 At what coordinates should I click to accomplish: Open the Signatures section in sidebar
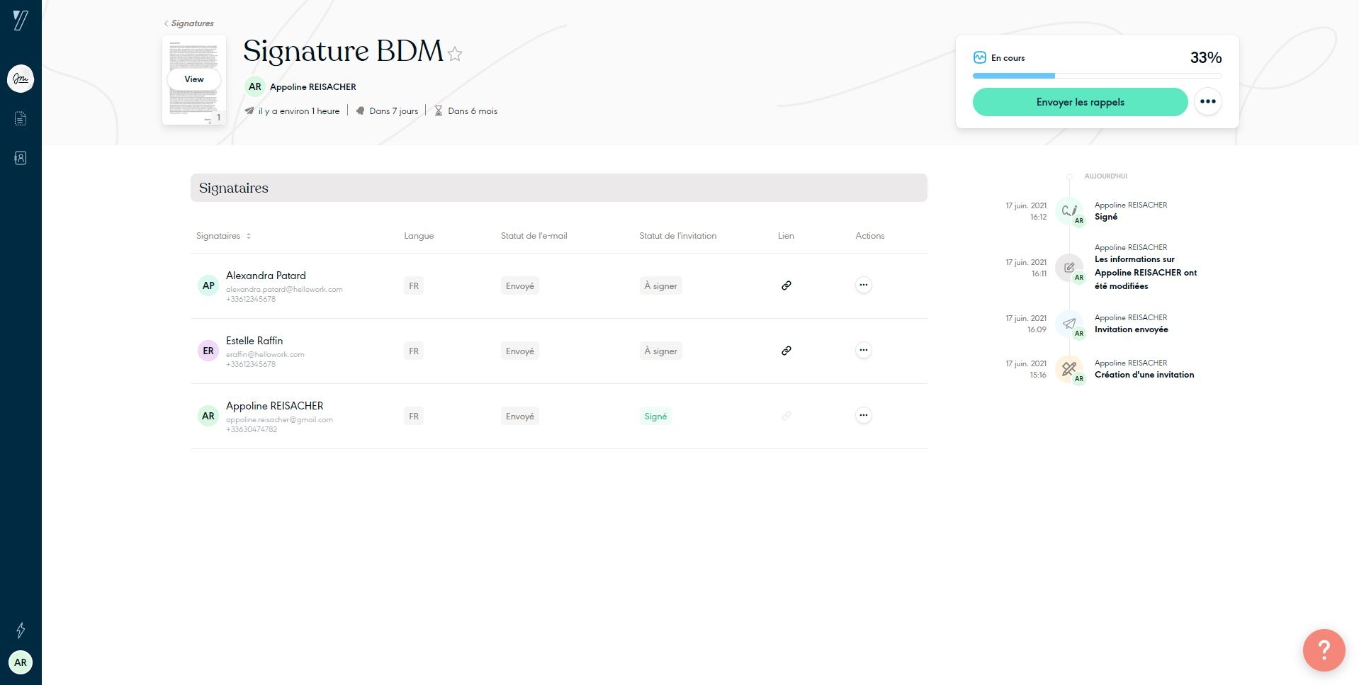tap(21, 79)
